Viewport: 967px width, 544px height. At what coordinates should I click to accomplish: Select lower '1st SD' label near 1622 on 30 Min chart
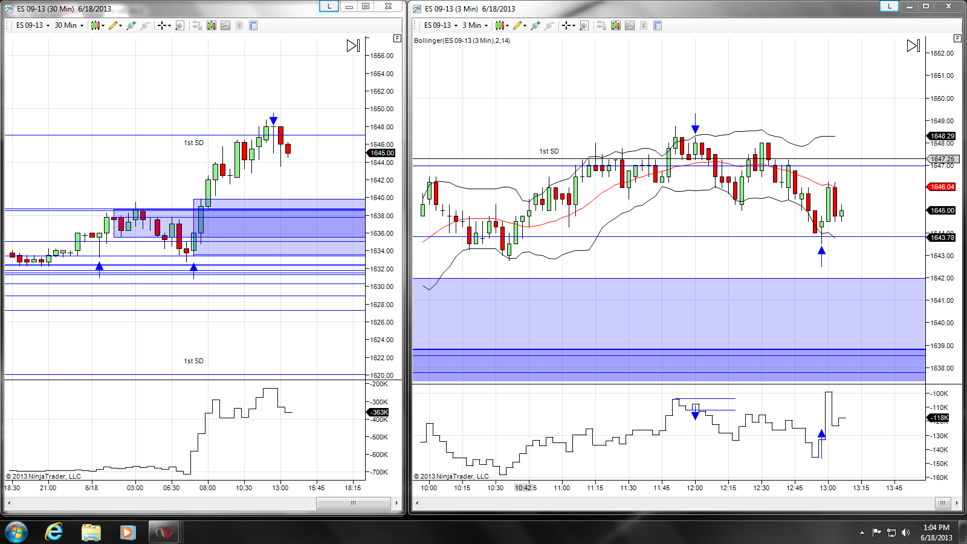(x=193, y=361)
